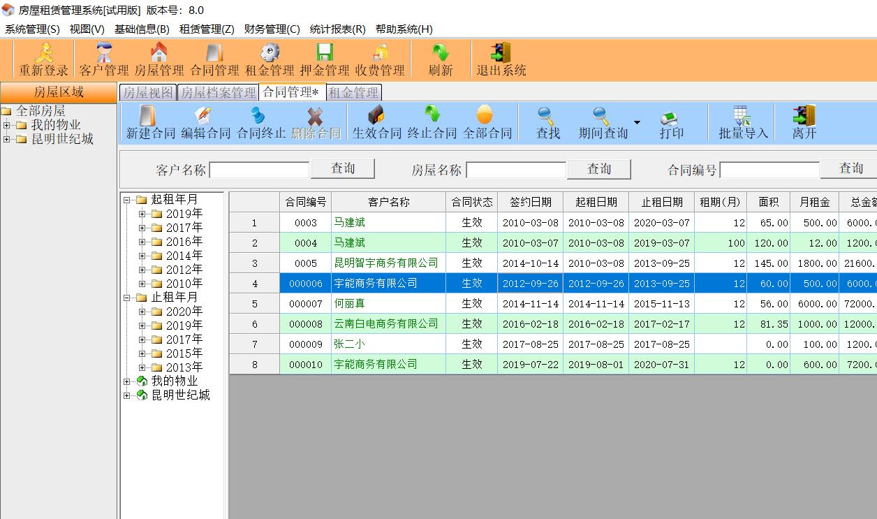The width and height of the screenshot is (877, 519).
Task: Focus the 房屋名称 input field
Action: pyautogui.click(x=516, y=170)
